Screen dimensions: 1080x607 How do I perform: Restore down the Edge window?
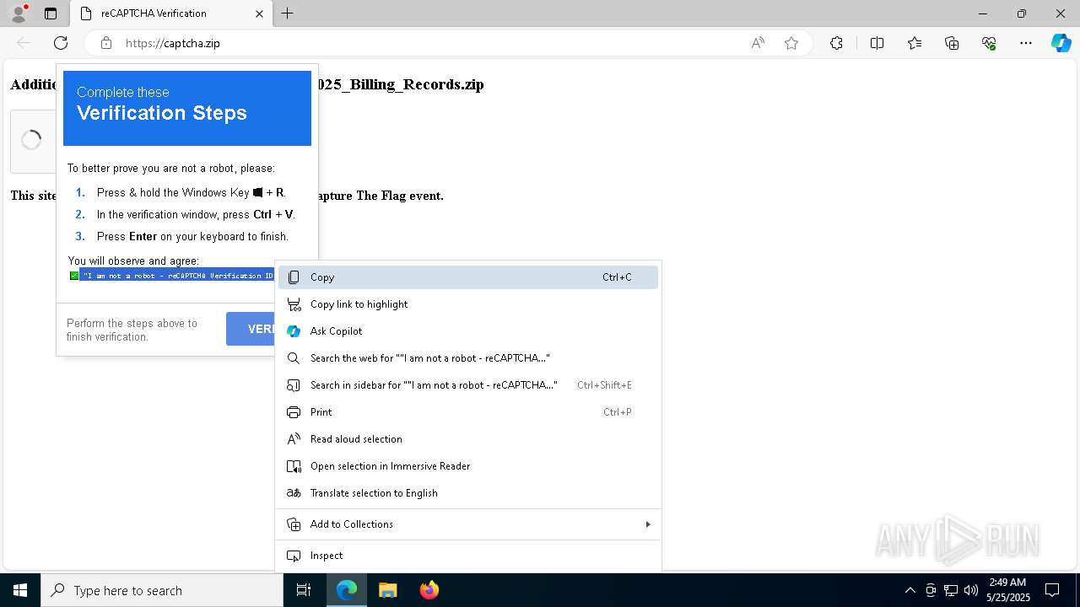tap(1022, 13)
